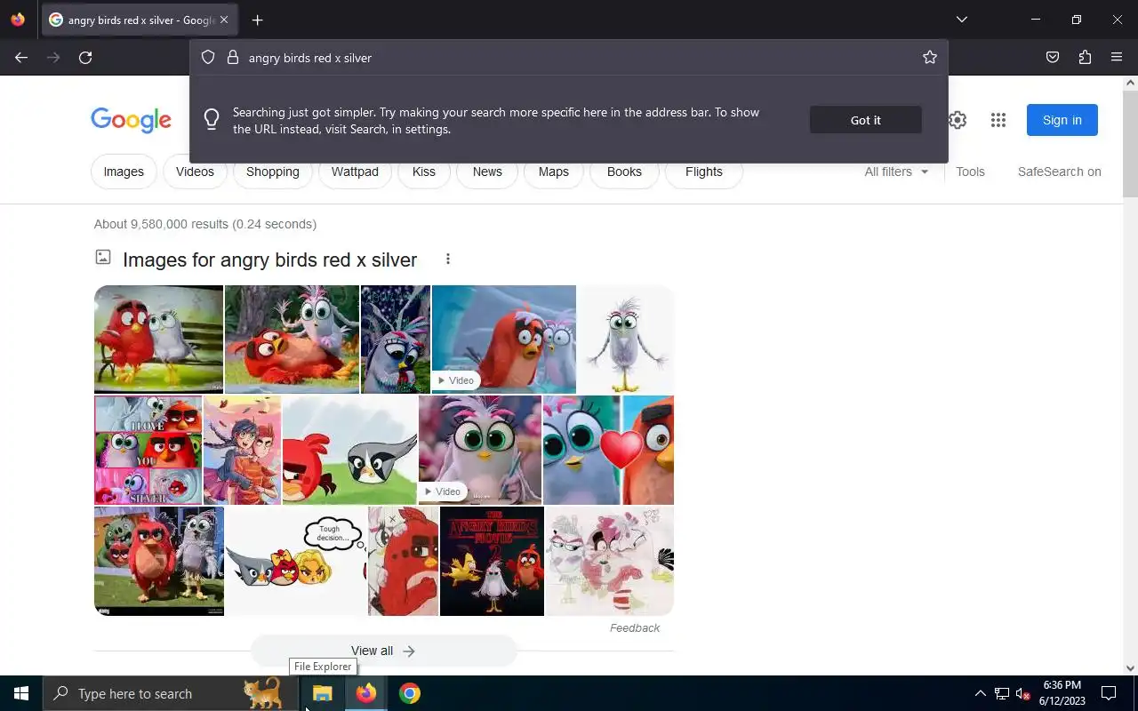Click the muted volume tray icon
This screenshot has width=1138, height=711.
(1023, 694)
